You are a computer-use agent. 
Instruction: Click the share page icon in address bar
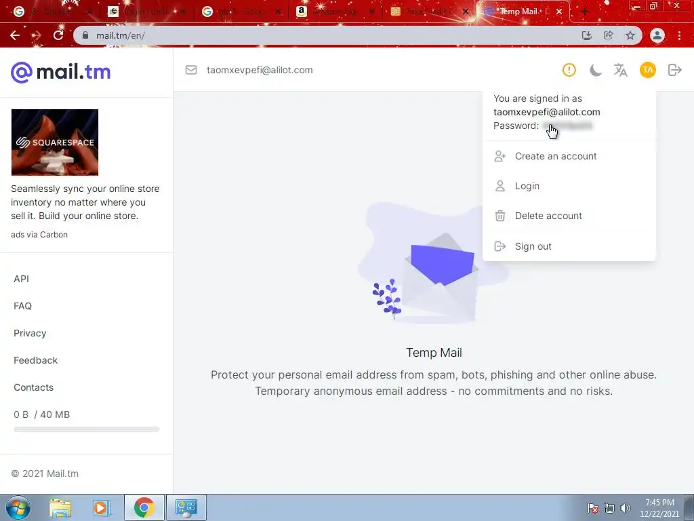(609, 35)
